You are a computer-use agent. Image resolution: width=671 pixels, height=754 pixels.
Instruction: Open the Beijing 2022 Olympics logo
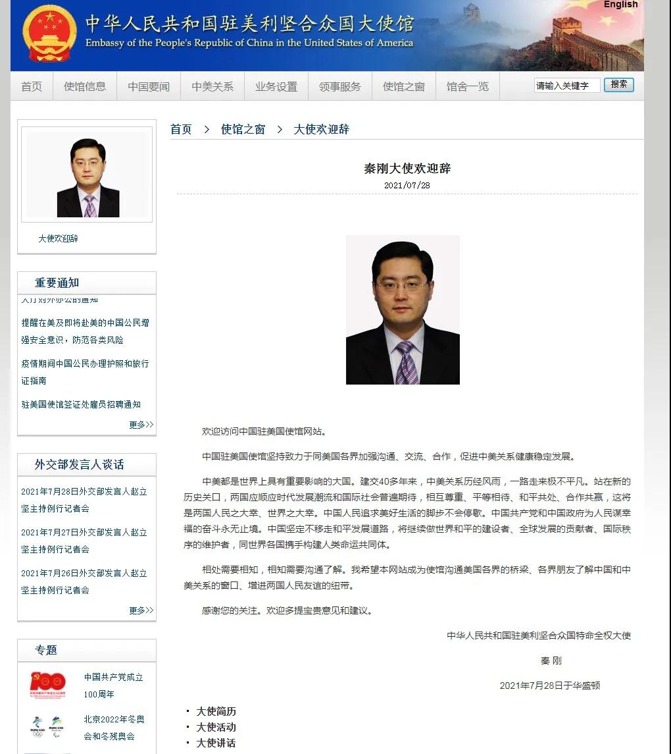(47, 726)
